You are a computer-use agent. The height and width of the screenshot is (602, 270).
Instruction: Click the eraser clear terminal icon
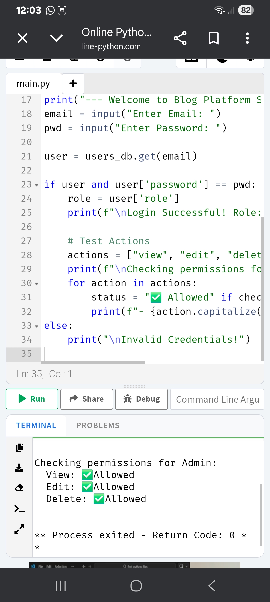click(x=19, y=488)
